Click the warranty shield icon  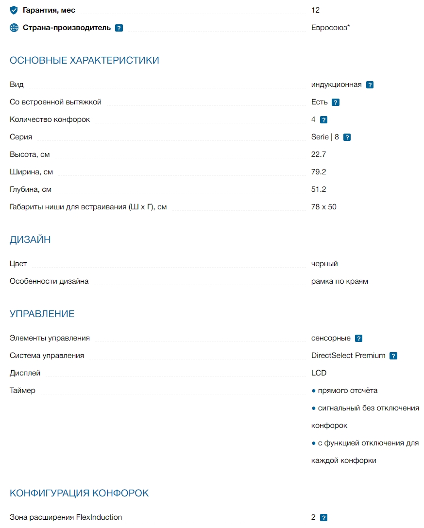14,10
